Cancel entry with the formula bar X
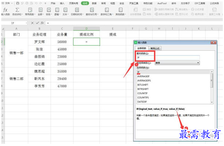The width and height of the screenshot is (224, 146). point(33,23)
